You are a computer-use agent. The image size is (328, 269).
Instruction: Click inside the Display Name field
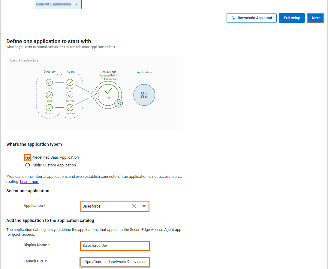(115, 246)
